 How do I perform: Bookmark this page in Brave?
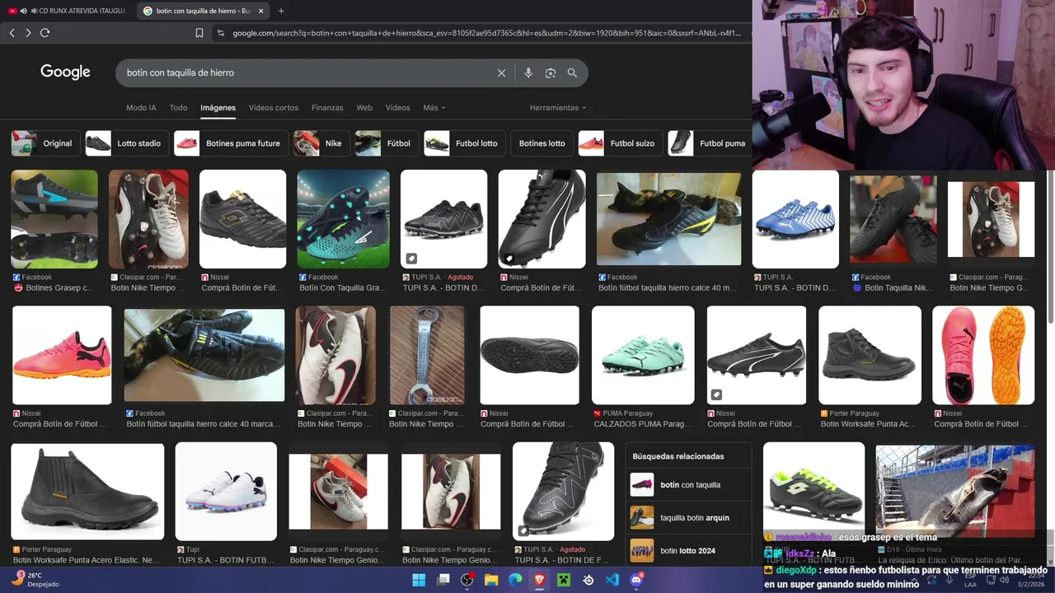pos(199,33)
